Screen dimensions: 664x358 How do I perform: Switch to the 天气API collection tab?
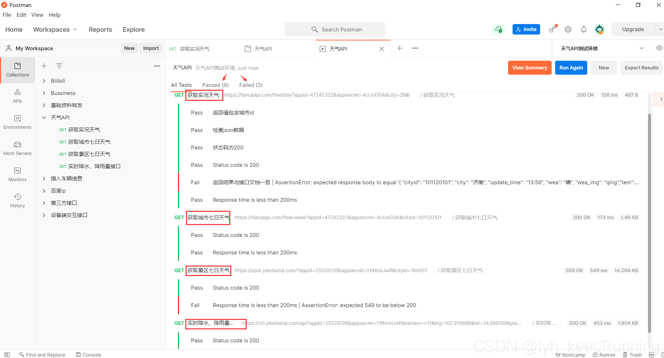(278, 49)
